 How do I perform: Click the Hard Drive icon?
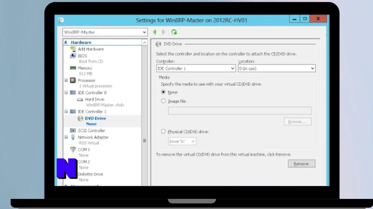point(80,99)
